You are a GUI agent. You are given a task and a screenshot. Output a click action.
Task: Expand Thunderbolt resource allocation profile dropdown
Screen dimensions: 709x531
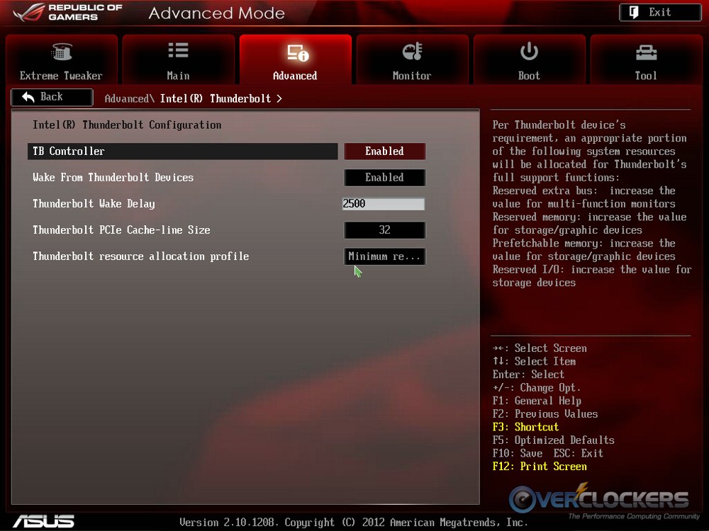click(x=384, y=256)
